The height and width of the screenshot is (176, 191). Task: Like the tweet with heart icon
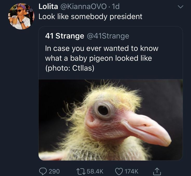119,171
